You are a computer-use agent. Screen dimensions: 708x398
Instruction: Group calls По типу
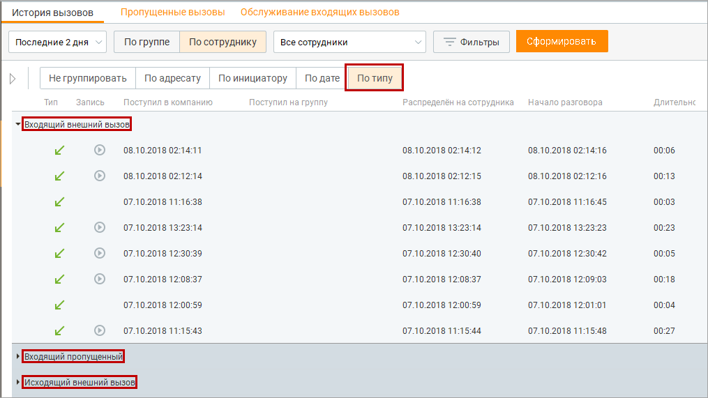coord(375,78)
